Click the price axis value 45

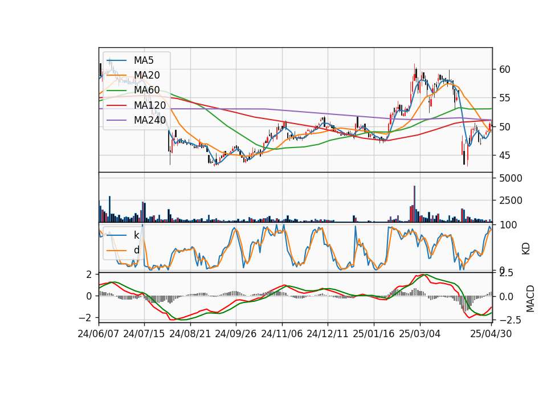[505, 155]
